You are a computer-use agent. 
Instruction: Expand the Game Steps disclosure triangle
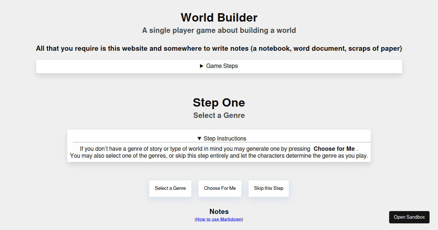pos(201,66)
